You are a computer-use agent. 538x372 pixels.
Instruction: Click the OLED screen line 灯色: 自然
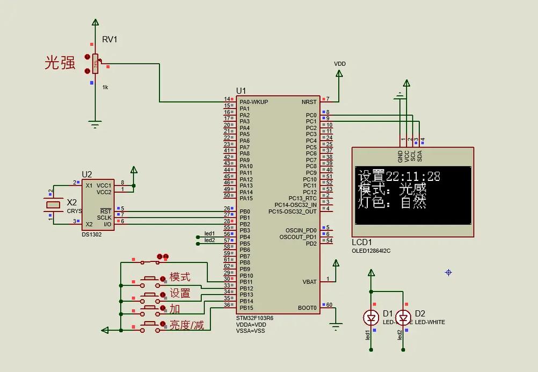392,202
